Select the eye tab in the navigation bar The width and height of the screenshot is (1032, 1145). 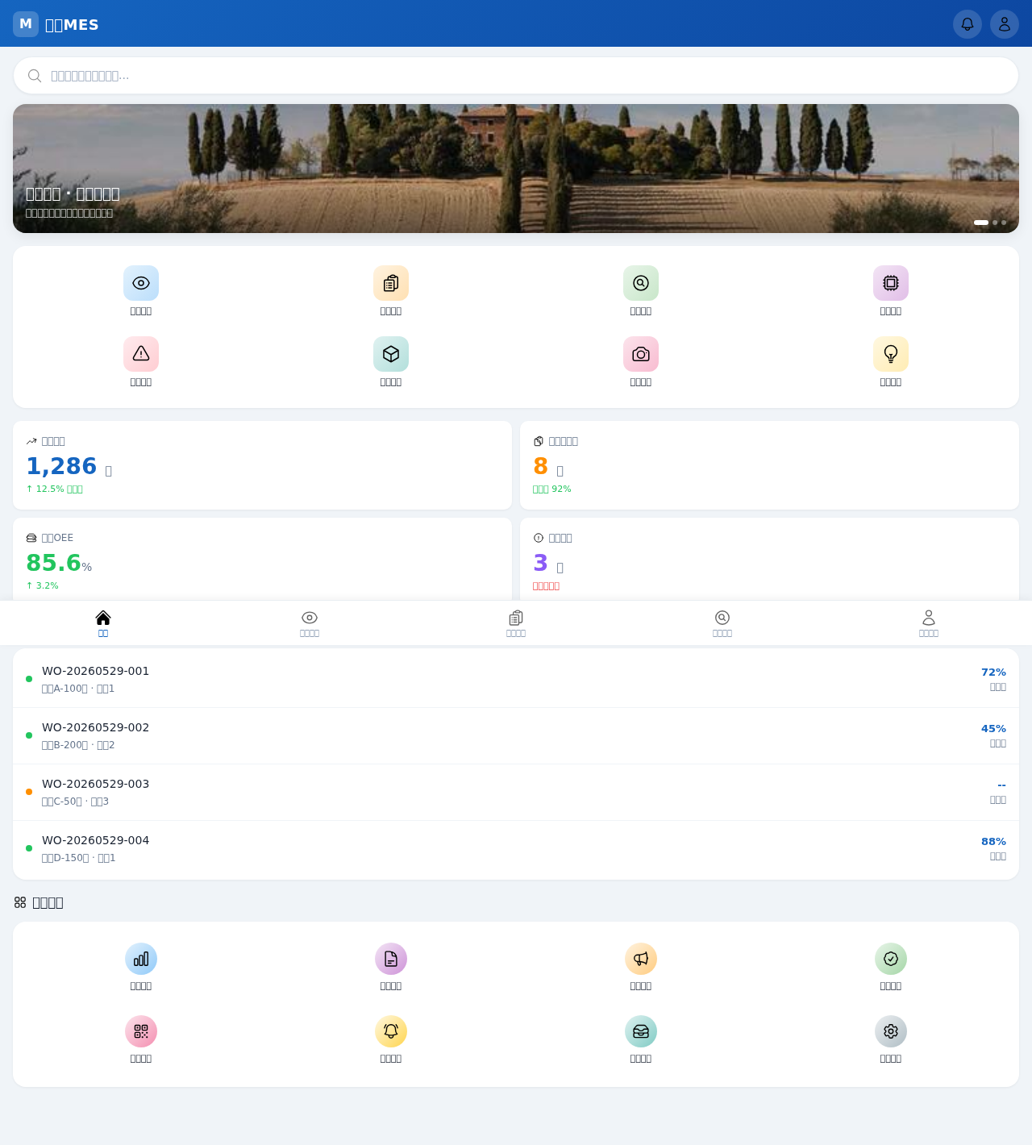coord(310,623)
